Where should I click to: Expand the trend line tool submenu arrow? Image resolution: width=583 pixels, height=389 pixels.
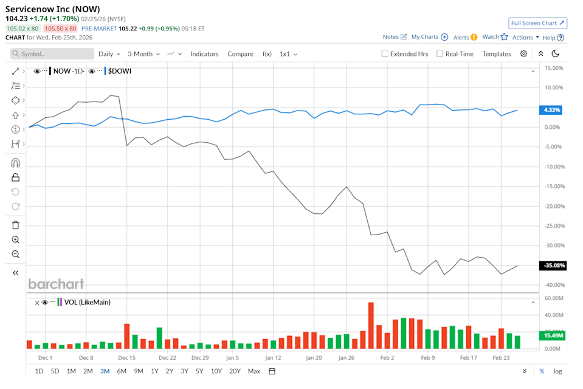(x=24, y=71)
